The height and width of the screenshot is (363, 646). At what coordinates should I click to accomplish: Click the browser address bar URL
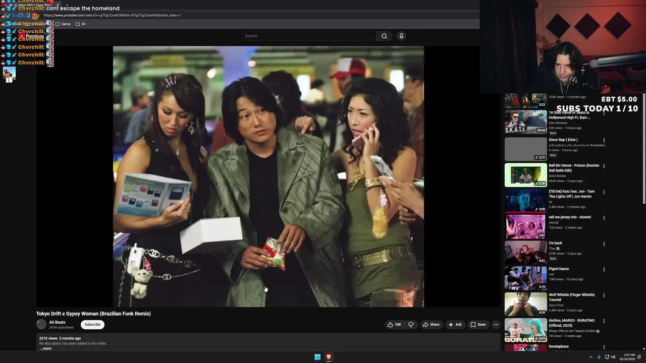pos(112,15)
